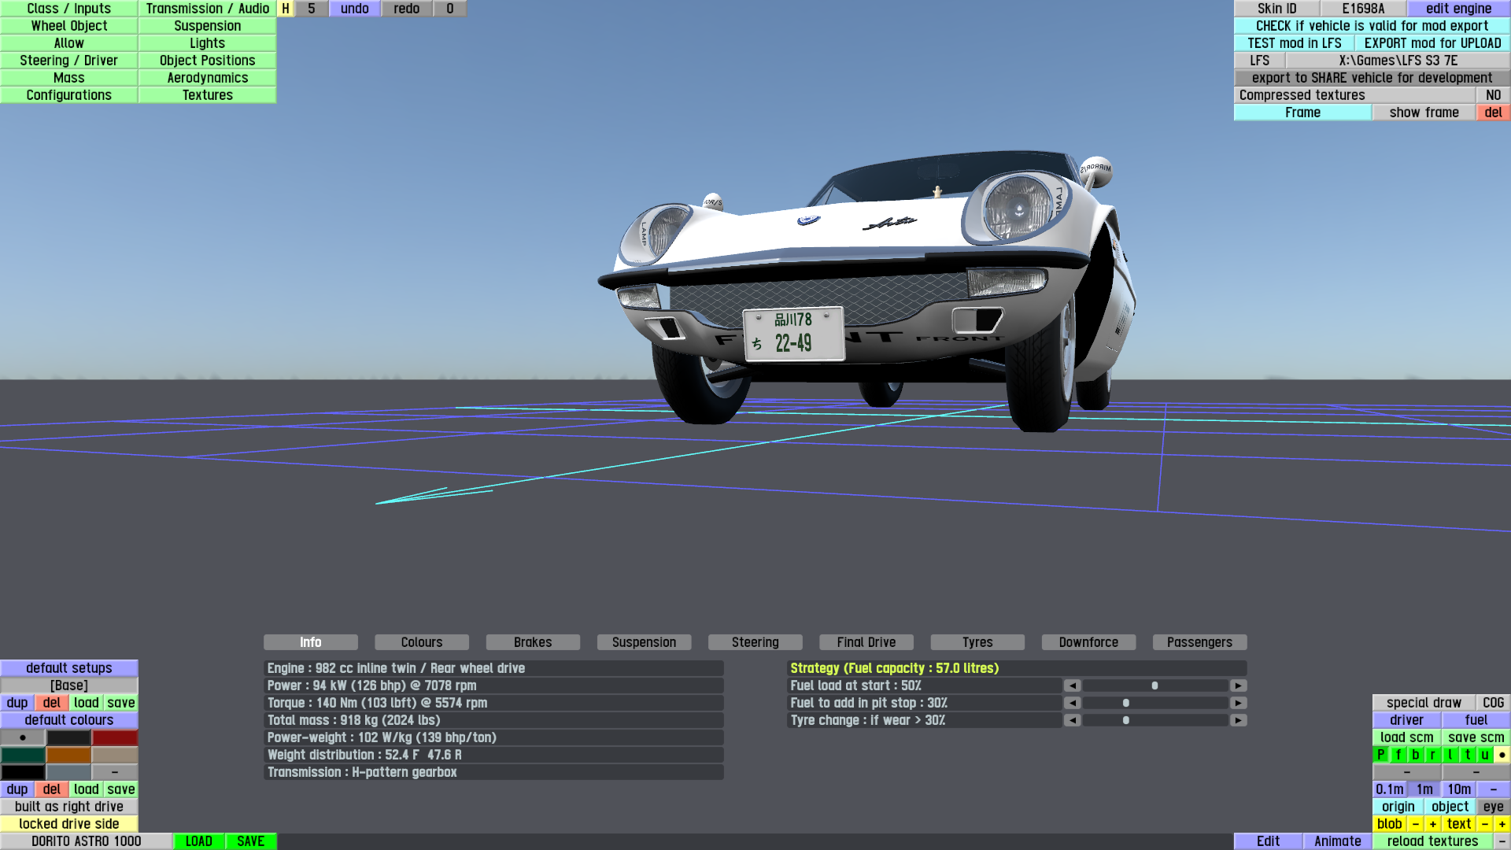
Task: Open the Aerodynamics settings section
Action: pyautogui.click(x=208, y=78)
